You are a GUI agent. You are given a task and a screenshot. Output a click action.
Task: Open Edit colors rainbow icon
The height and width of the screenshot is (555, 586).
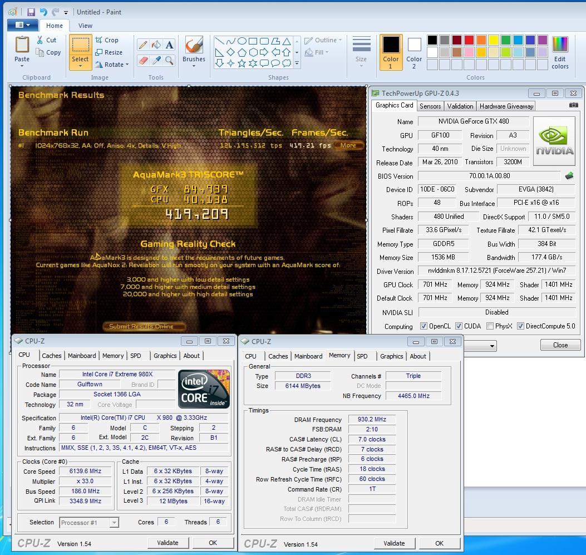[x=560, y=52]
